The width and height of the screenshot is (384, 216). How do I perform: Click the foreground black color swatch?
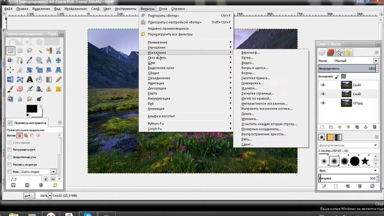[x=32, y=109]
